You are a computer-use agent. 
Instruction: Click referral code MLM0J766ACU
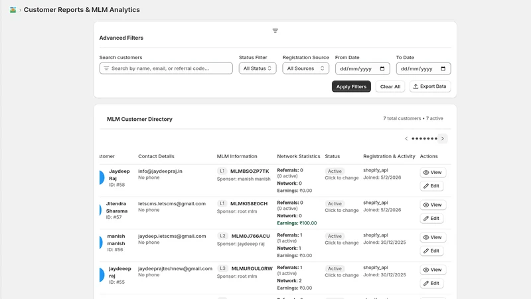(251, 236)
